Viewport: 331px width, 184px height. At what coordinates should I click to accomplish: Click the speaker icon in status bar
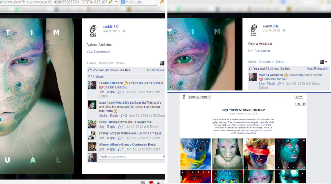(158, 183)
